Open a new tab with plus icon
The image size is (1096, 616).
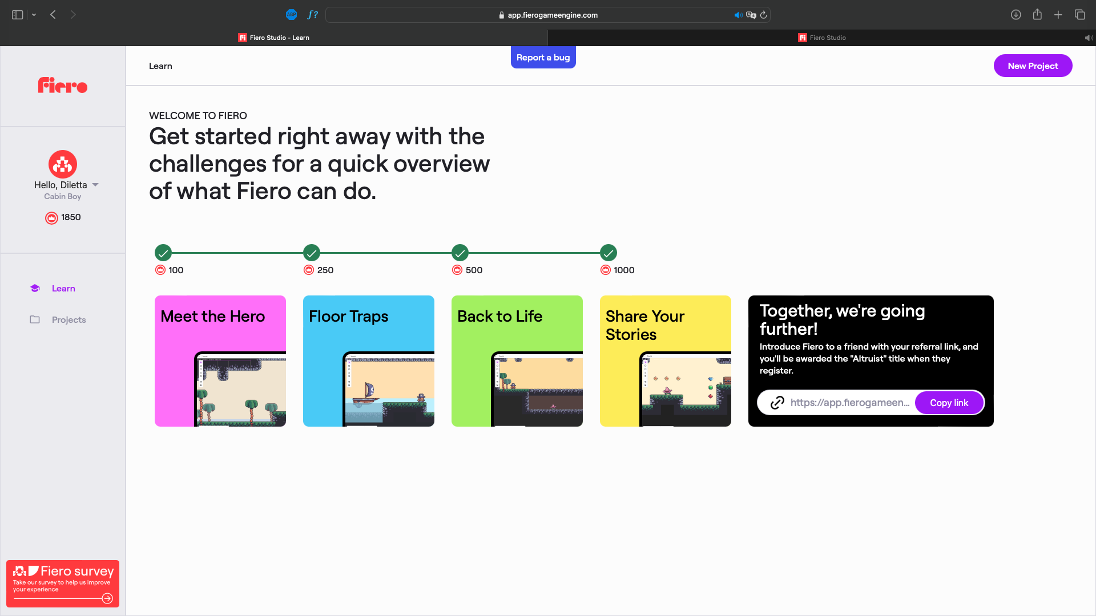[x=1058, y=15]
